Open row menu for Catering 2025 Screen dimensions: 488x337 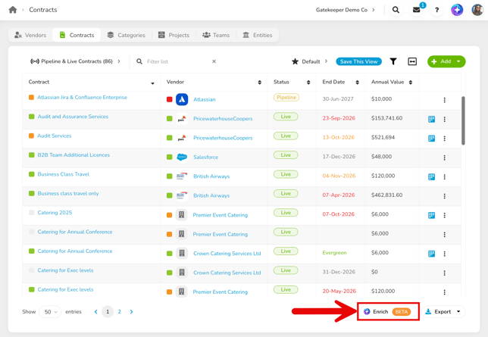coord(444,215)
